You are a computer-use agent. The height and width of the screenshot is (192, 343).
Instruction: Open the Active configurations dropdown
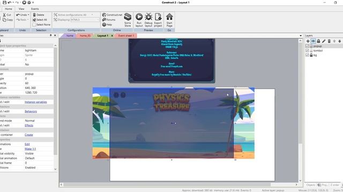[x=92, y=15]
